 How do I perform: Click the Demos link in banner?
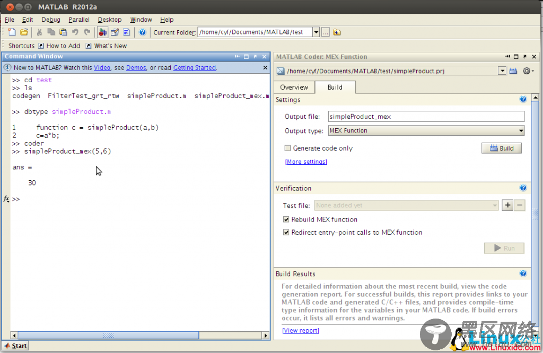tap(136, 67)
